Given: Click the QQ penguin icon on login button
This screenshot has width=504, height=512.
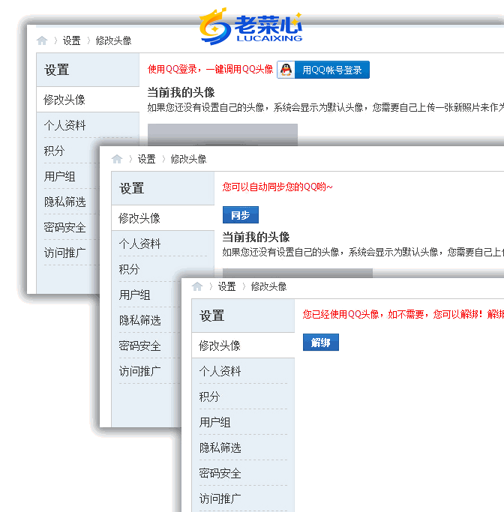Looking at the screenshot, I should (286, 70).
